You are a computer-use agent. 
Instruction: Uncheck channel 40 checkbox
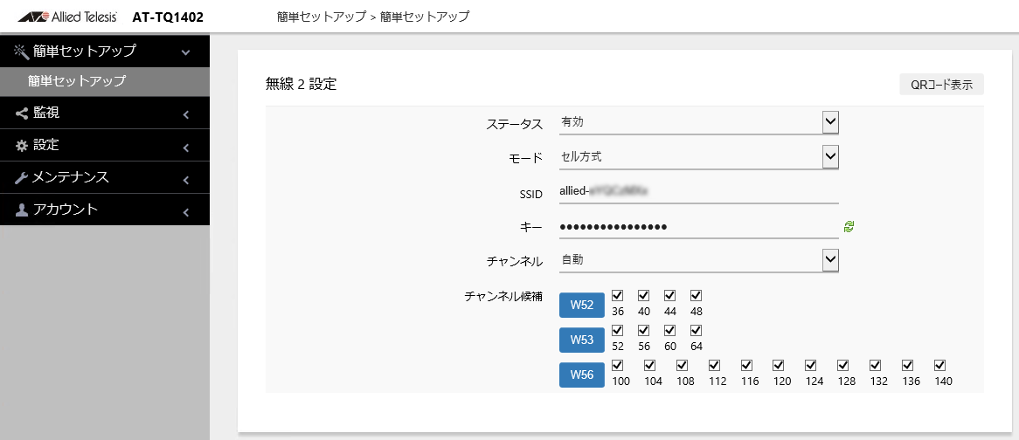[x=643, y=295]
